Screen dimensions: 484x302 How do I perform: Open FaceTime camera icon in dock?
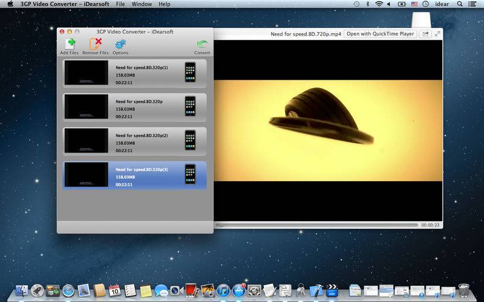[176, 291]
